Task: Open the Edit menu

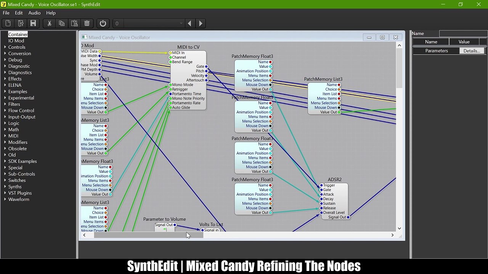Action: coord(19,13)
